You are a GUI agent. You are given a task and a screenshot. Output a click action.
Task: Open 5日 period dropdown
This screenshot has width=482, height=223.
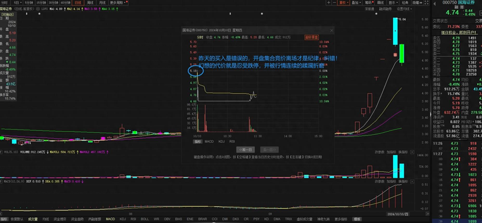(x=18, y=3)
